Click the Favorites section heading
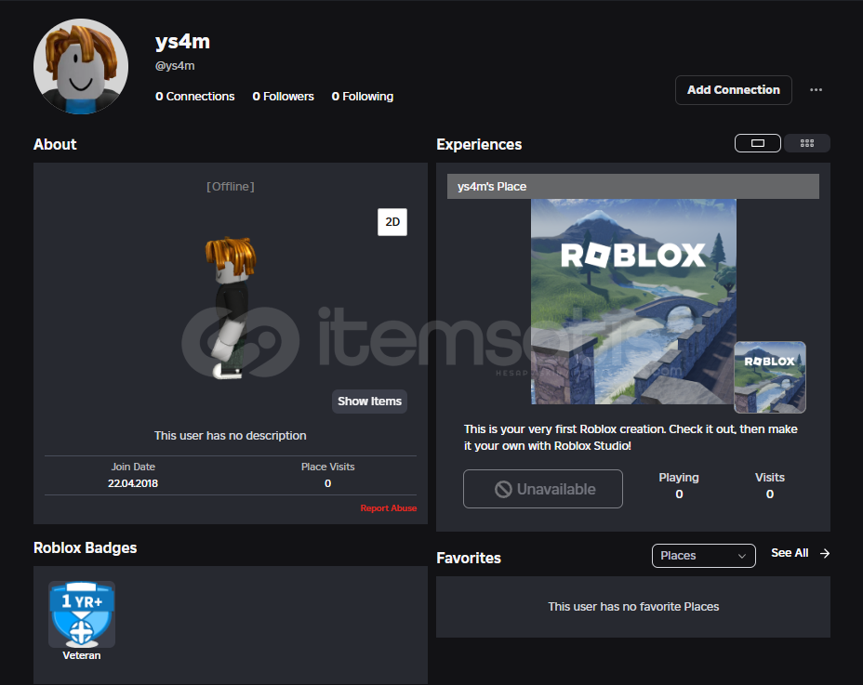Image resolution: width=863 pixels, height=685 pixels. tap(469, 558)
